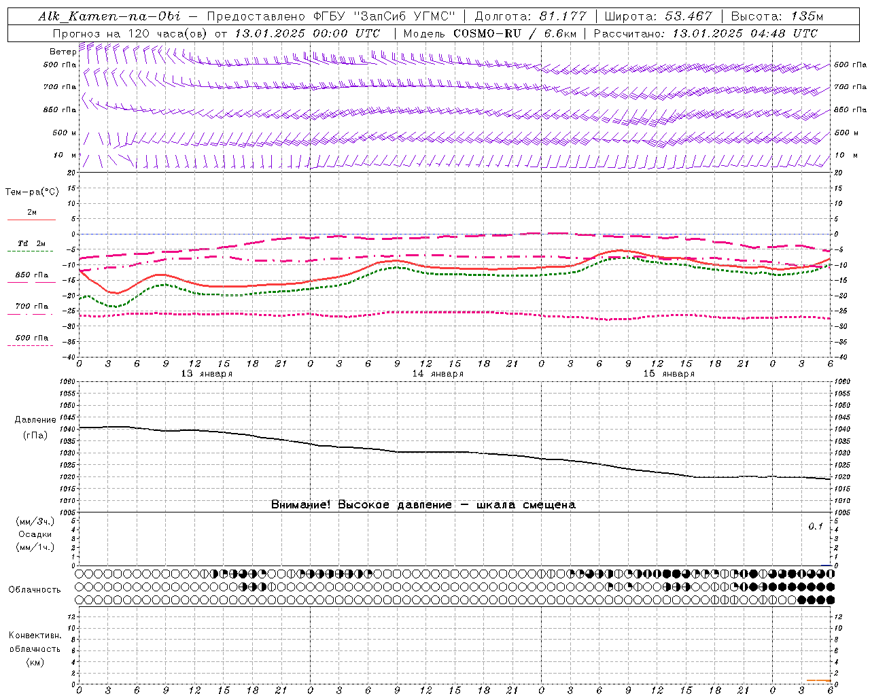The image size is (870, 696).
Task: Select the elevation text Высота: 135м
Action: (777, 16)
